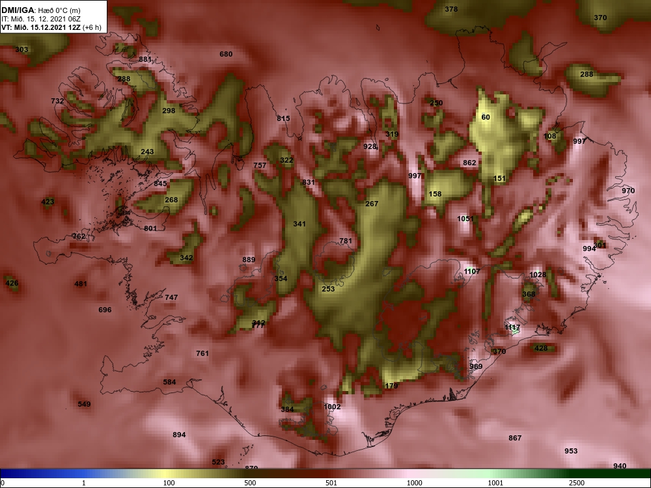651x488 pixels.
Task: Click the 1051 height value
Action: [x=465, y=219]
